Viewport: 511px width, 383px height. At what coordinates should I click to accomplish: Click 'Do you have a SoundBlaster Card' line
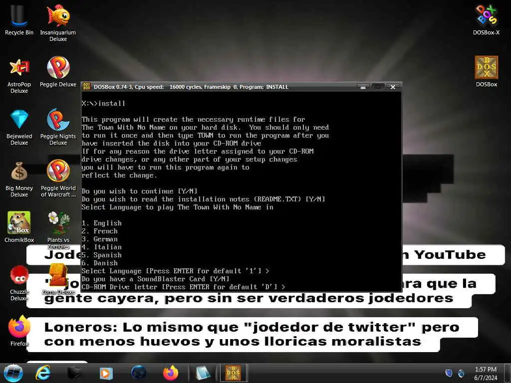[x=156, y=279]
